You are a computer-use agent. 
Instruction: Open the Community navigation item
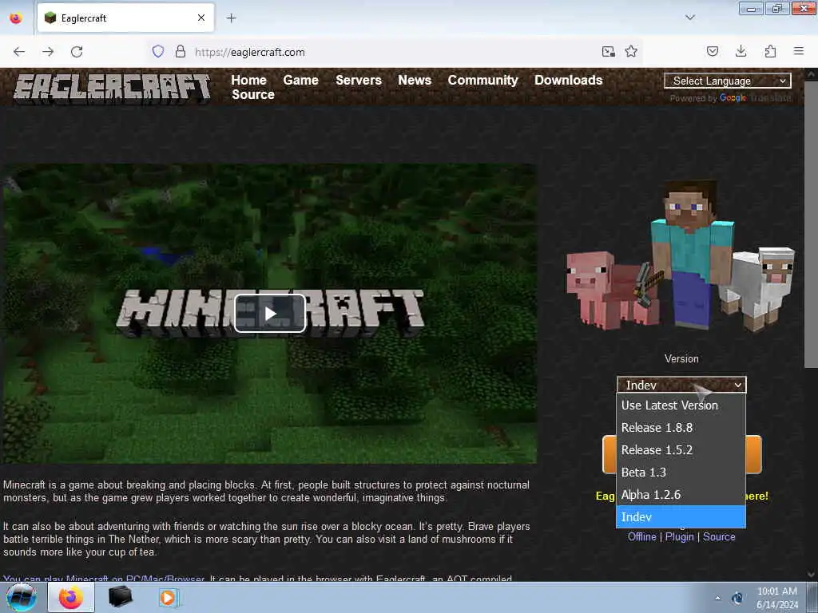[483, 81]
